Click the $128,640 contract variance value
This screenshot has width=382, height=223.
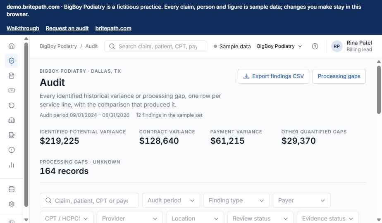[x=159, y=141]
